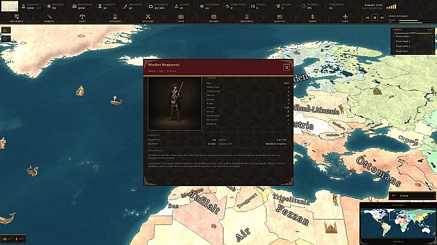Click the Authority stat icon

tap(151, 6)
